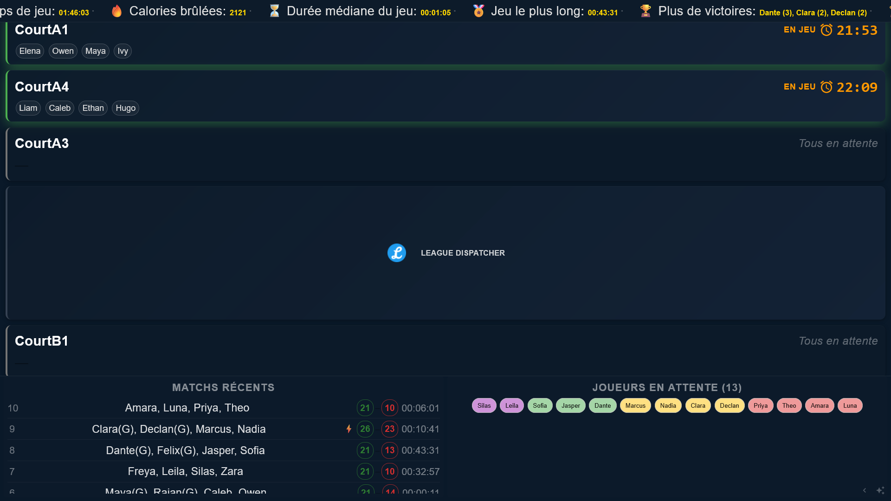Click the alarm clock icon on CourtA4
This screenshot has height=501, width=891.
click(826, 87)
